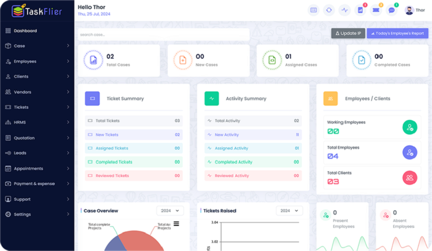
Task: Click the Completed Cases checkmark icon
Action: click(362, 60)
